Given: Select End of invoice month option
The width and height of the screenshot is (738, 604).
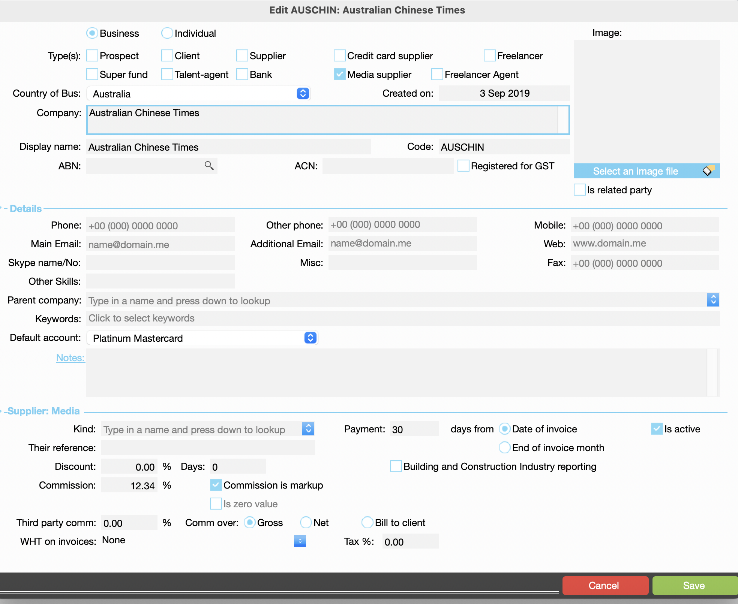Looking at the screenshot, I should click(x=505, y=447).
